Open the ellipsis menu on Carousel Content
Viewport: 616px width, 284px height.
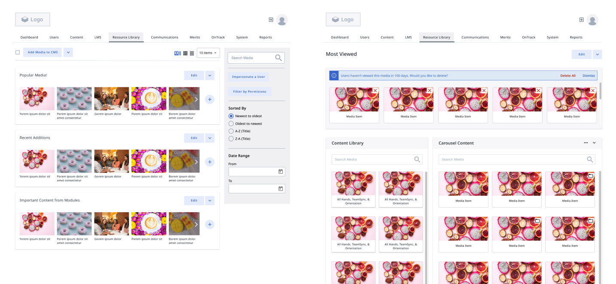[586, 143]
